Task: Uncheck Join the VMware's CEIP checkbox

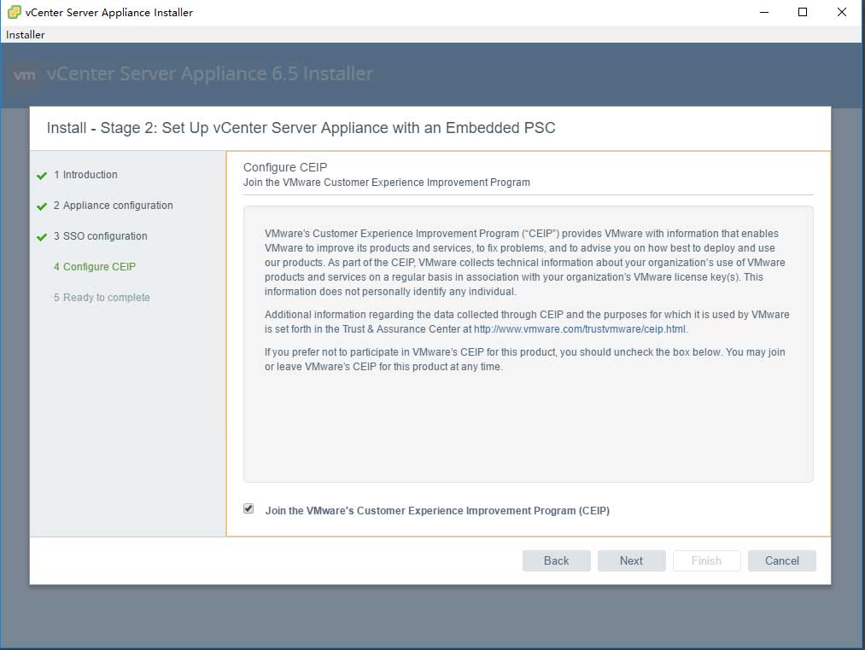Action: click(x=248, y=509)
